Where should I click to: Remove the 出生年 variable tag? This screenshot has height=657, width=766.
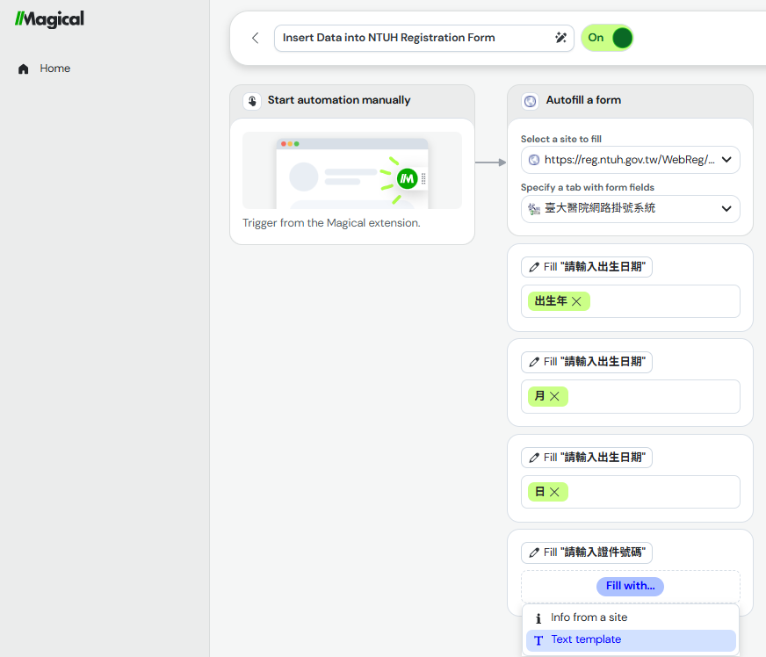coord(577,301)
